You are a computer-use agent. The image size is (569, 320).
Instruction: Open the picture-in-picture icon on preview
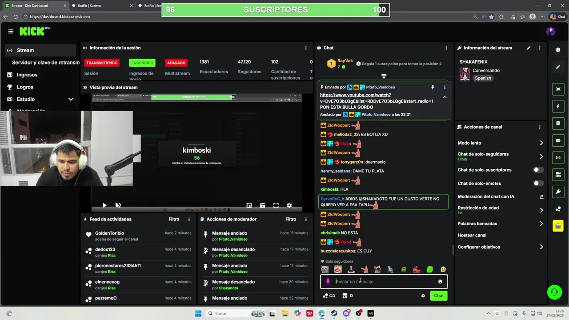click(249, 205)
